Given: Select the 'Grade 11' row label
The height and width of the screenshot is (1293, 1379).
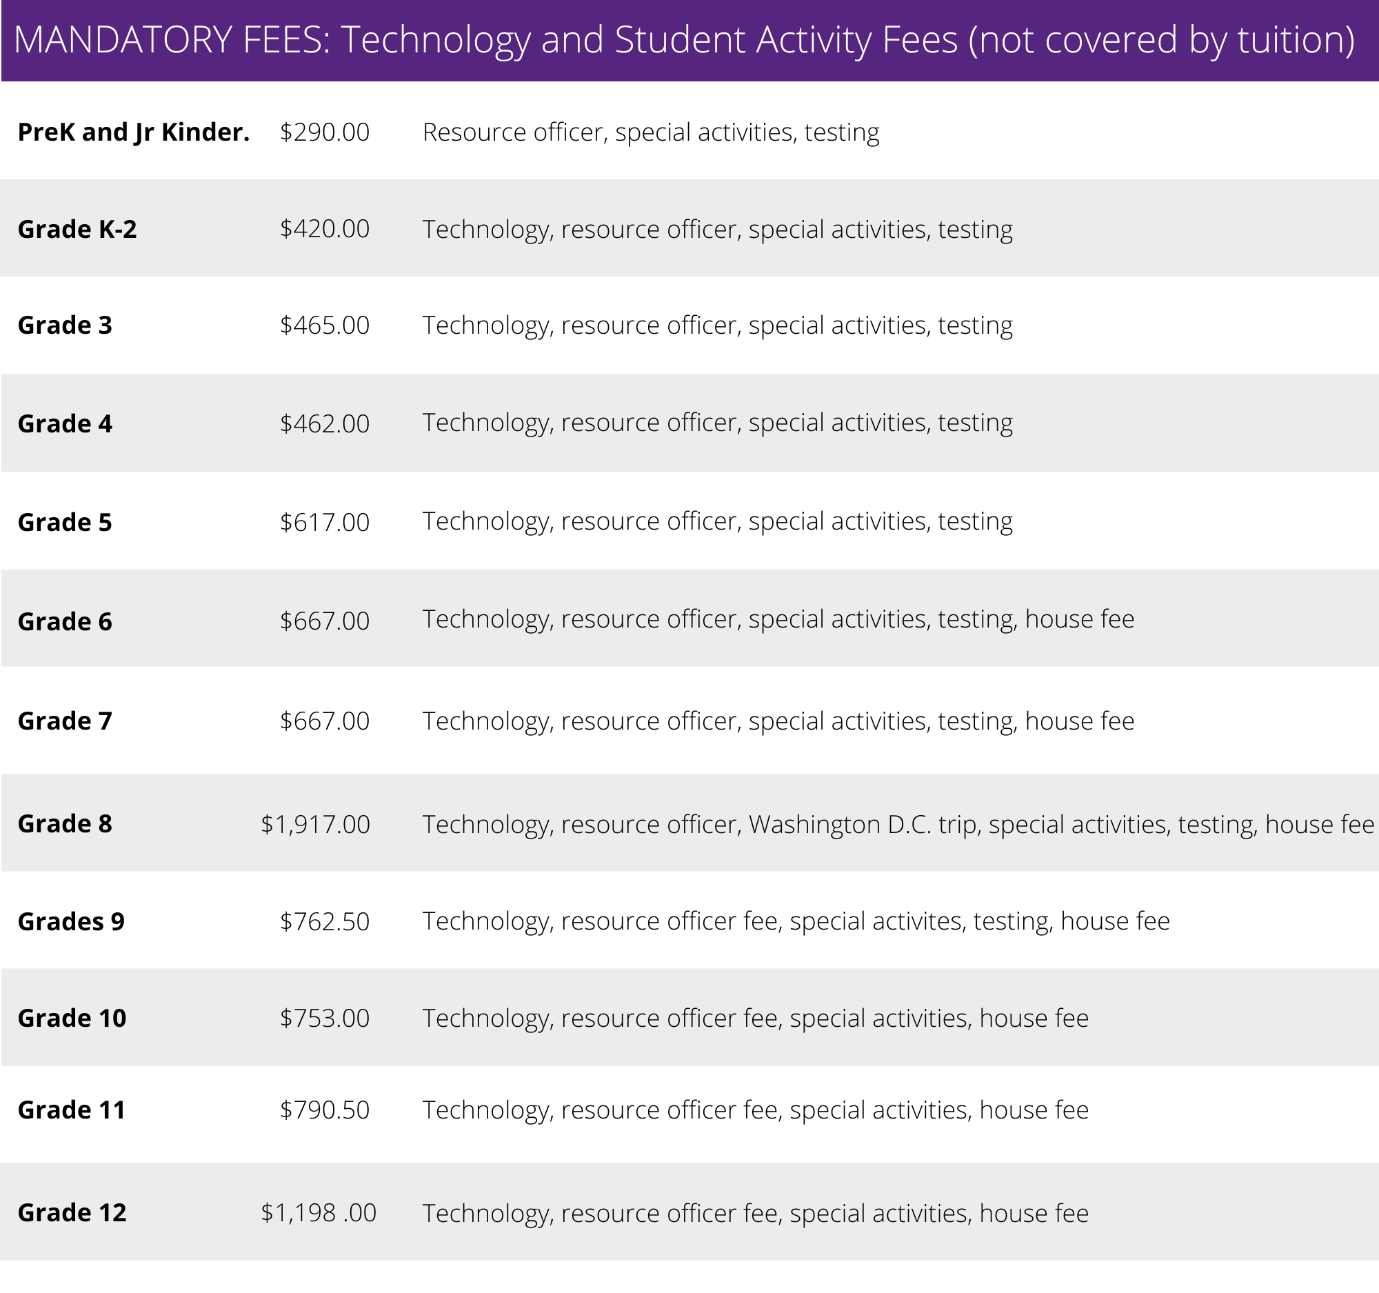Looking at the screenshot, I should 72,1110.
